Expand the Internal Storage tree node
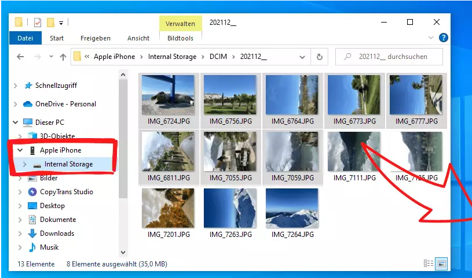This screenshot has width=472, height=278. 24,164
